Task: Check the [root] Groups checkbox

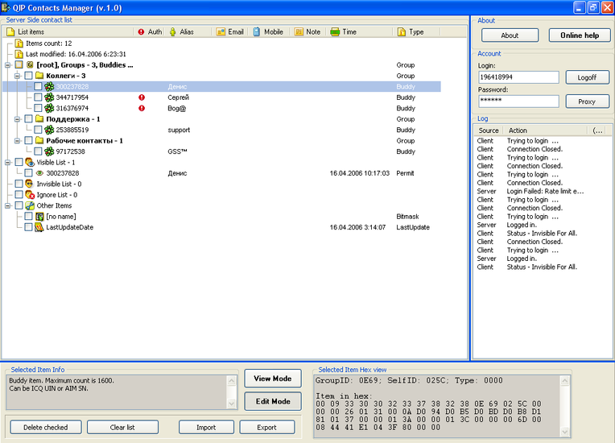Action: coord(19,64)
